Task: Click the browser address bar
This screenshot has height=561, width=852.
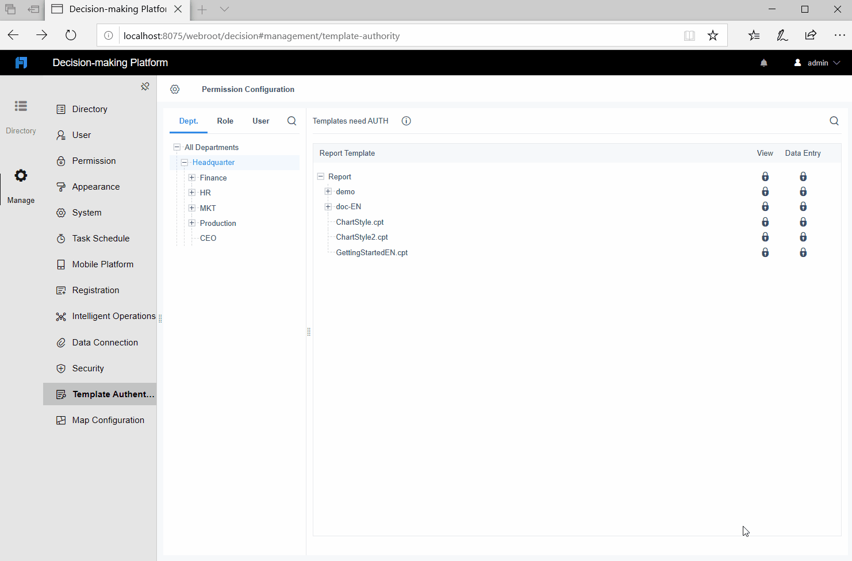Action: tap(402, 35)
